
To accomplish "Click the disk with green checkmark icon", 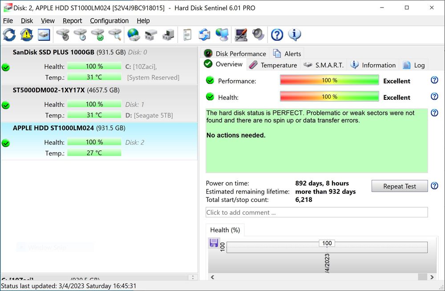I will pos(98,35).
